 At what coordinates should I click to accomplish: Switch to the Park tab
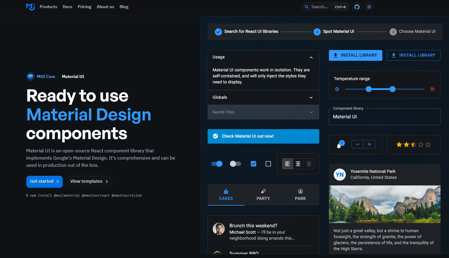click(301, 195)
